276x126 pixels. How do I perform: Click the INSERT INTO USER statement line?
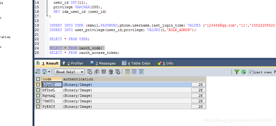pyautogui.click(x=162, y=25)
